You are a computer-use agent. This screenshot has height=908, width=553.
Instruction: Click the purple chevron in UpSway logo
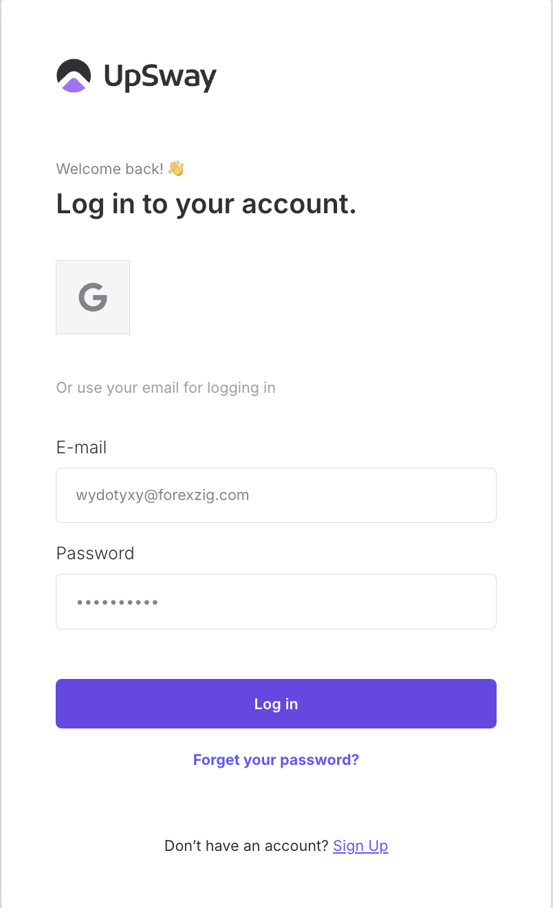pos(74,85)
